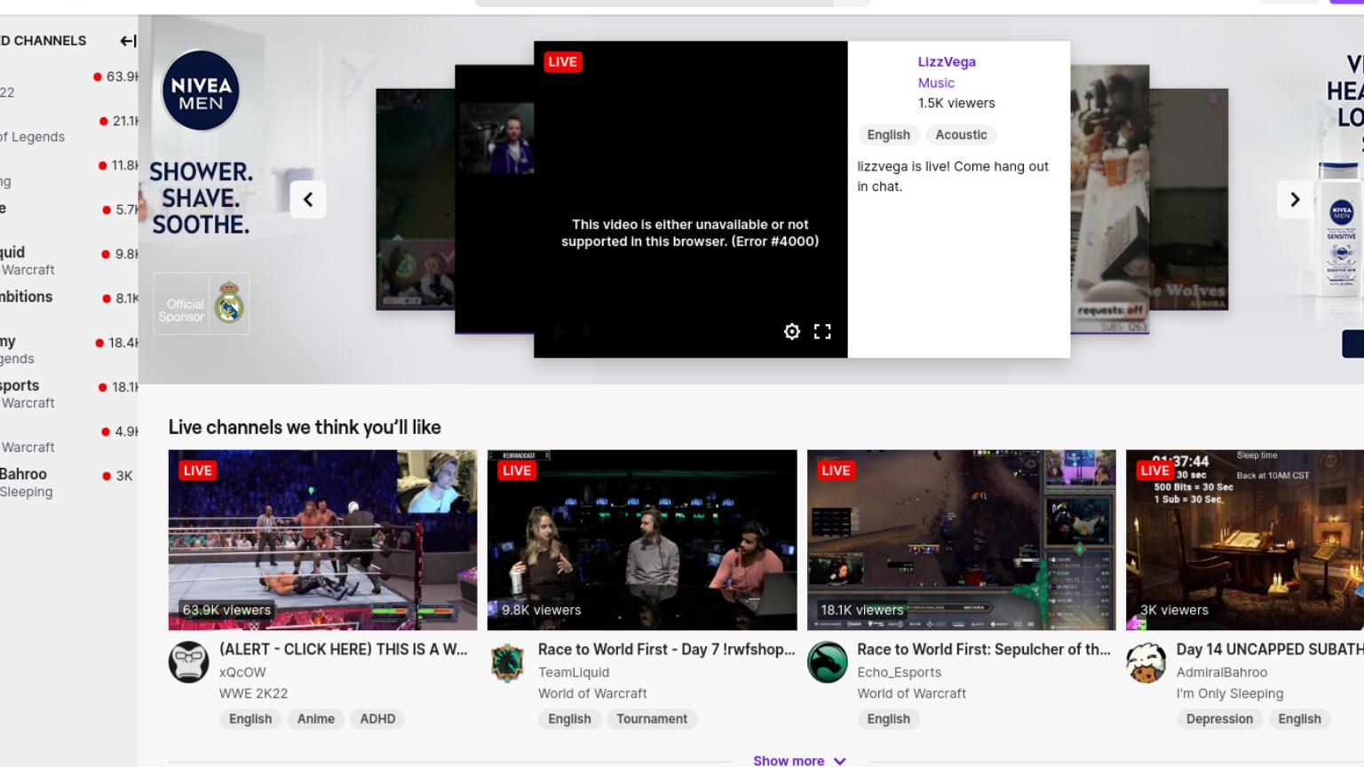Click Real Madrid Official Sponsor badge
The image size is (1364, 767).
click(202, 304)
